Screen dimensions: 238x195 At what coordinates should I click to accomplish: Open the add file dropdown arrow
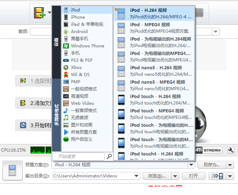49,12
